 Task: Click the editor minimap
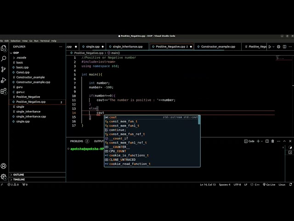coord(283,58)
